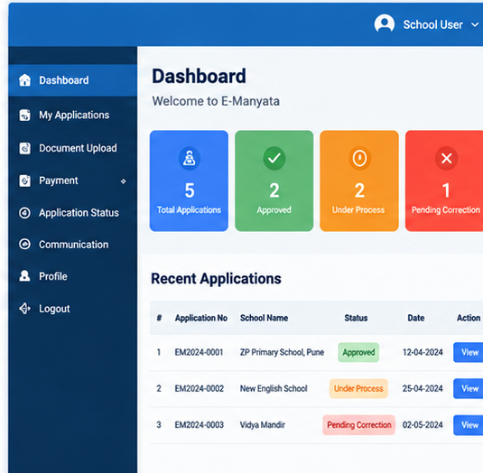Click the icon on Total Applications card

[189, 158]
